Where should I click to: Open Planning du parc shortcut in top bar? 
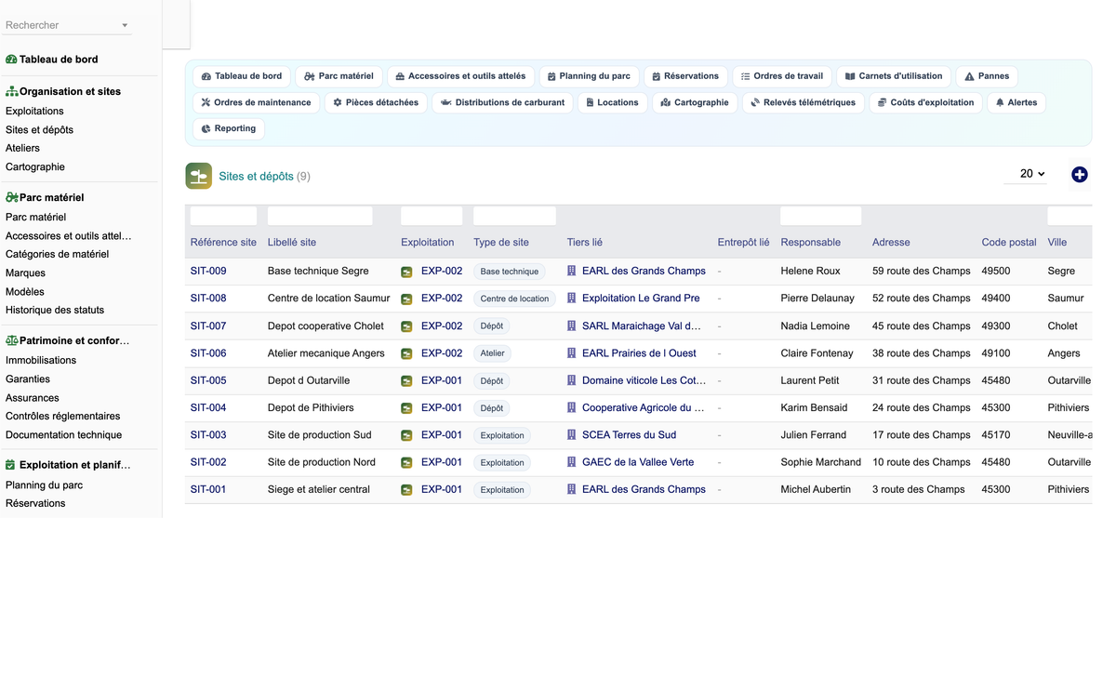588,76
